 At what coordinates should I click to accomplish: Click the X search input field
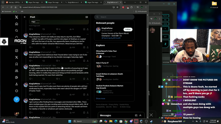[114, 17]
